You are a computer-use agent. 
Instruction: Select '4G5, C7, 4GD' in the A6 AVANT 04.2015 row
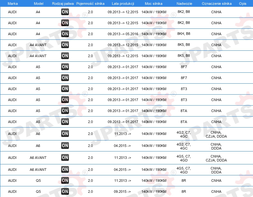(x=184, y=170)
